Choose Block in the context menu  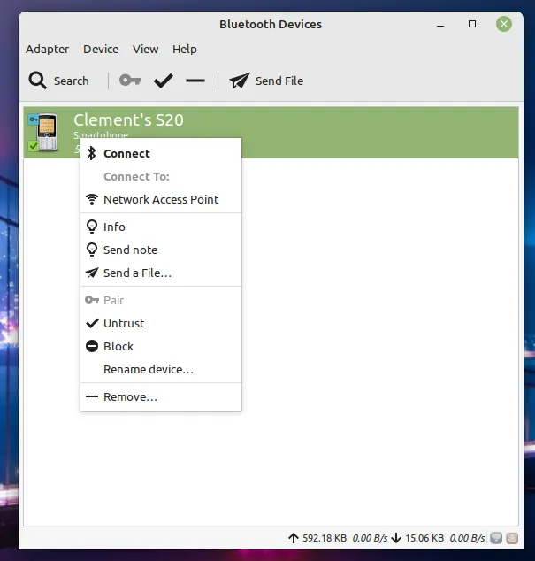coord(118,346)
